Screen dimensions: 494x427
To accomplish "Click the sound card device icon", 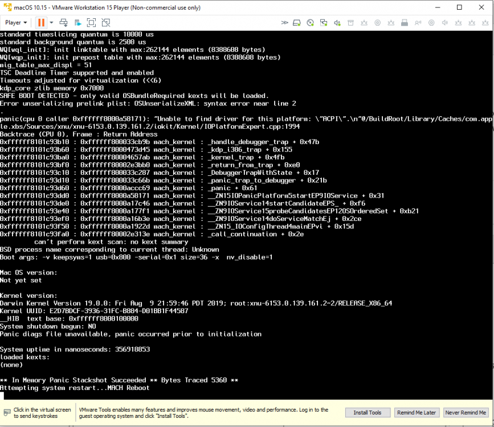I will click(337, 23).
